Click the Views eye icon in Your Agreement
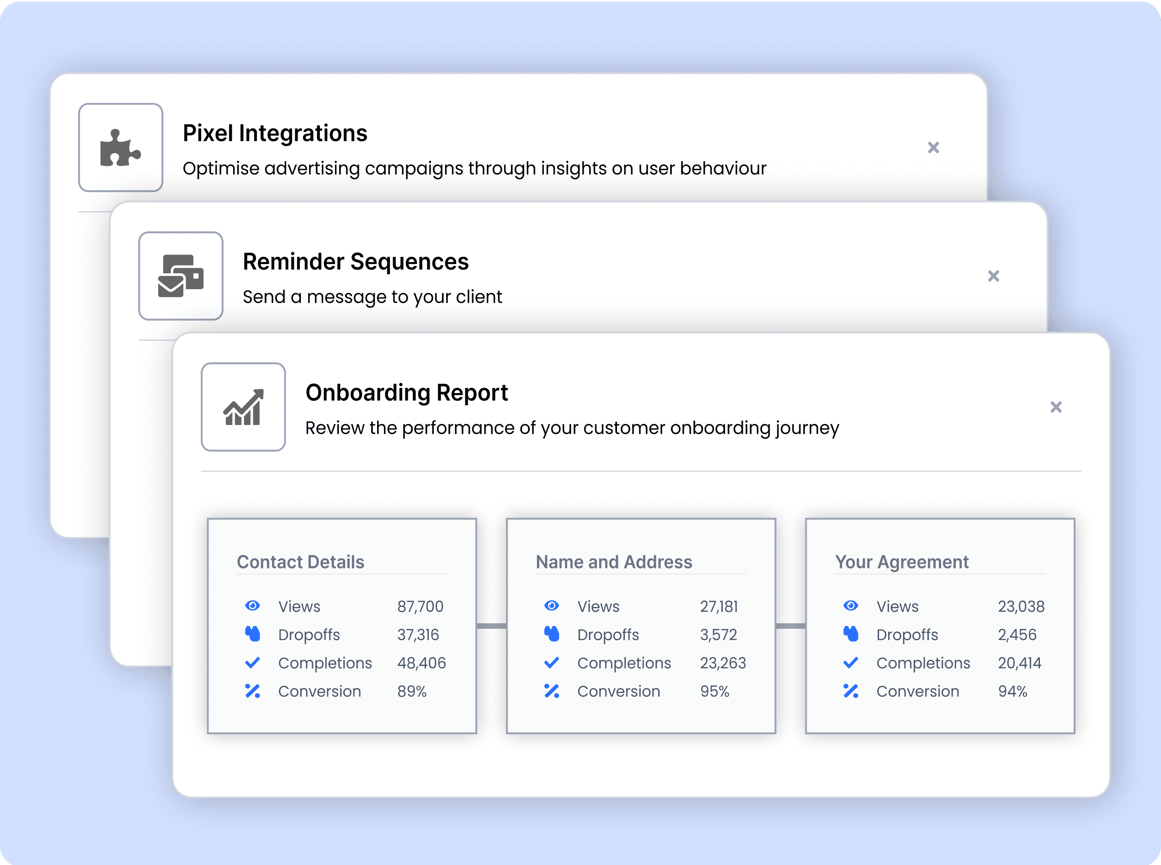Image resolution: width=1161 pixels, height=865 pixels. click(x=851, y=606)
